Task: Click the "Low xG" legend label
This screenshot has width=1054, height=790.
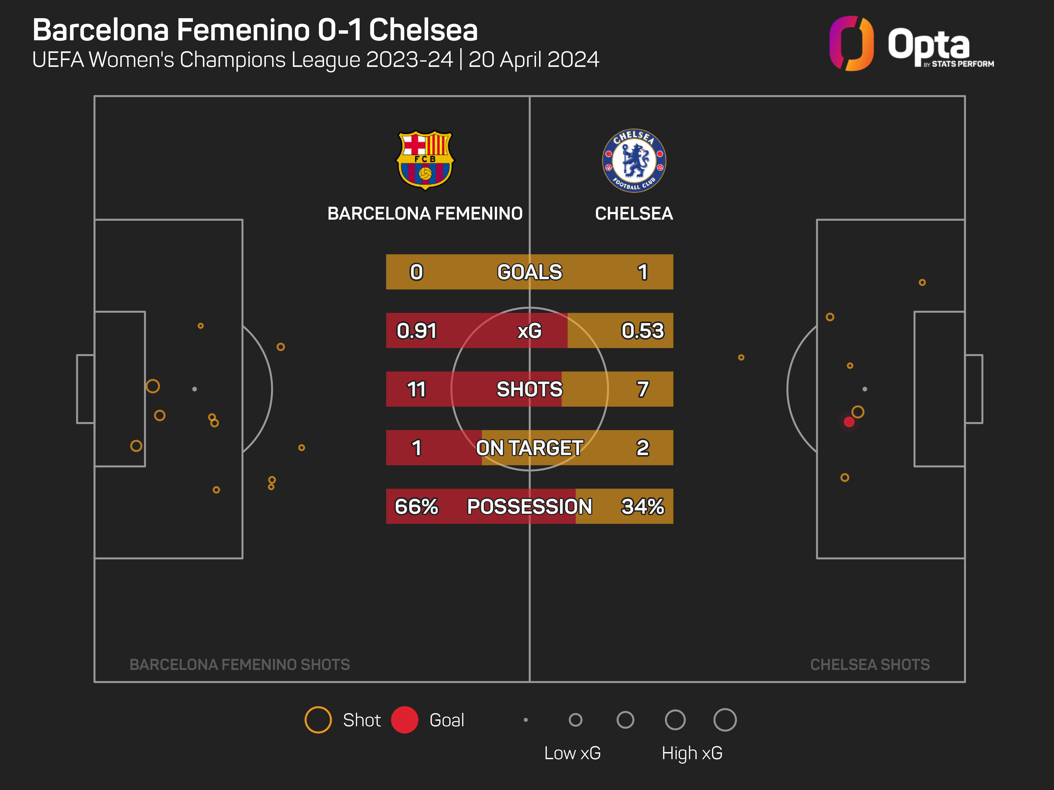Action: point(572,753)
